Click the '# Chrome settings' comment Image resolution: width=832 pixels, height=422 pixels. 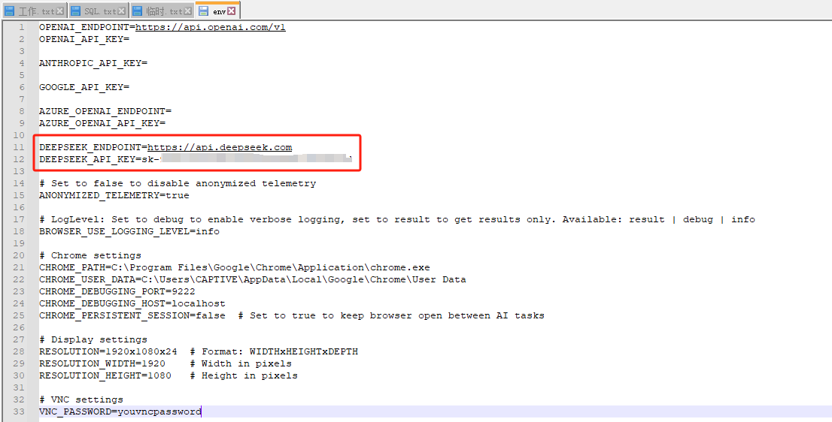tap(90, 255)
